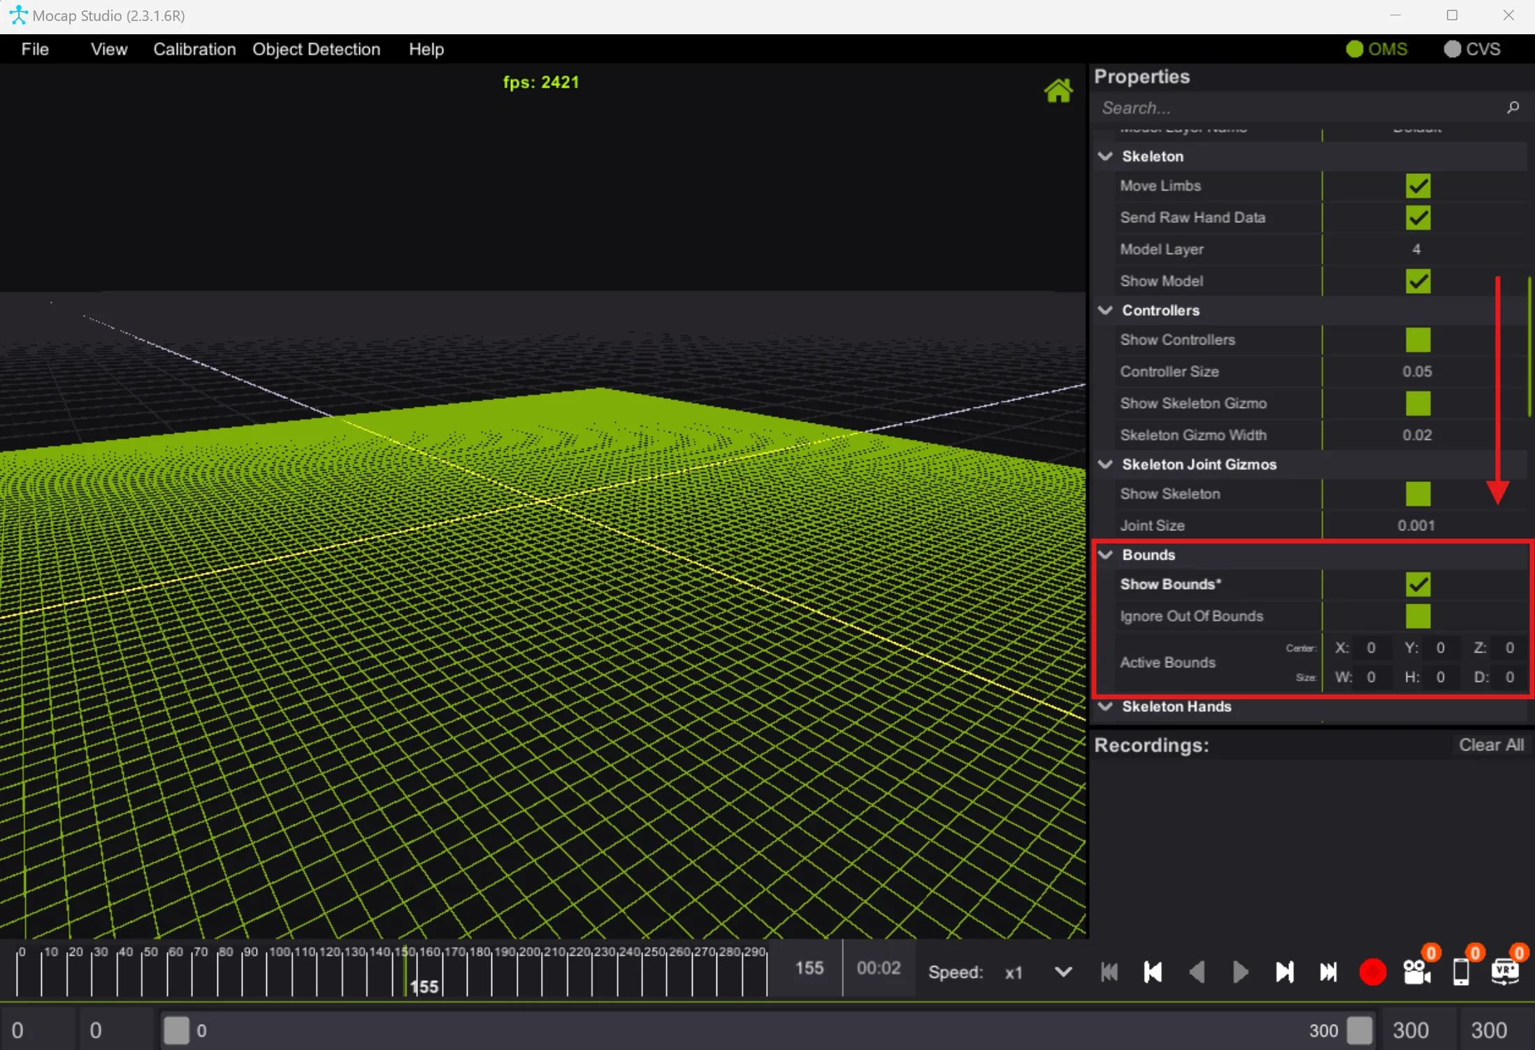Step forward to the next frame
1535x1050 pixels.
[x=1285, y=972]
